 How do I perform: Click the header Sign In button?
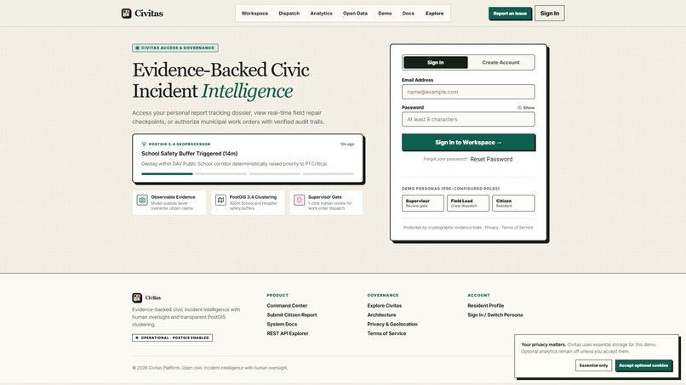point(550,14)
